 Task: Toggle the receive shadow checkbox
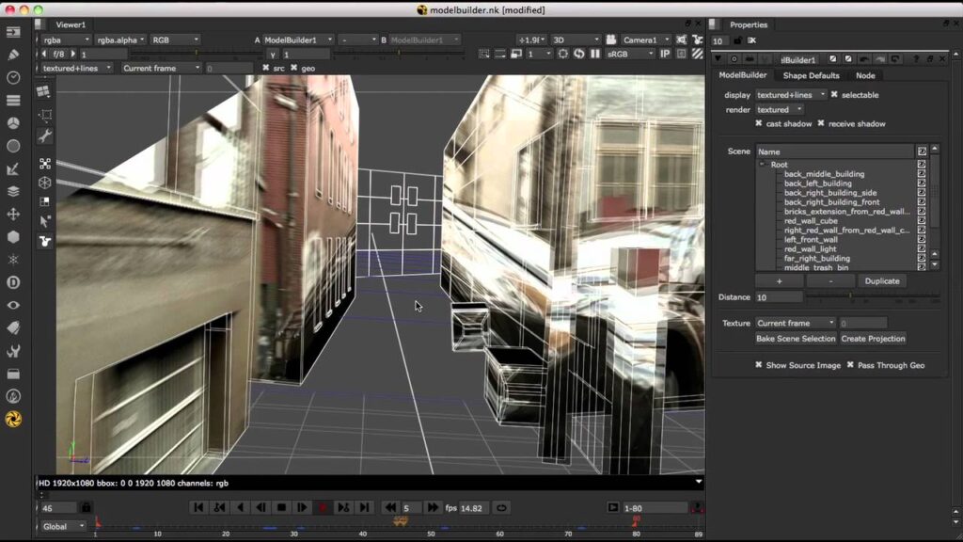pos(820,123)
